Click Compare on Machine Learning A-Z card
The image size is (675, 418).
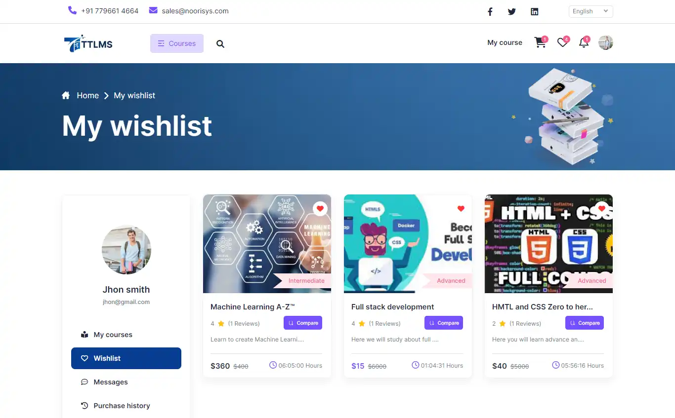(x=303, y=323)
